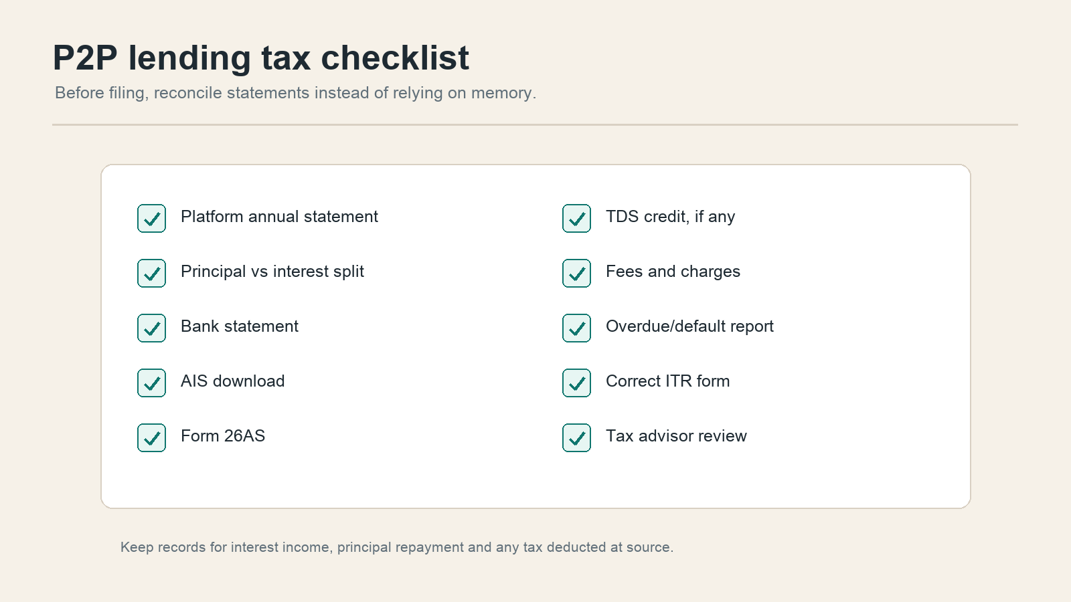Toggle the Bank statement checkbox

[151, 328]
